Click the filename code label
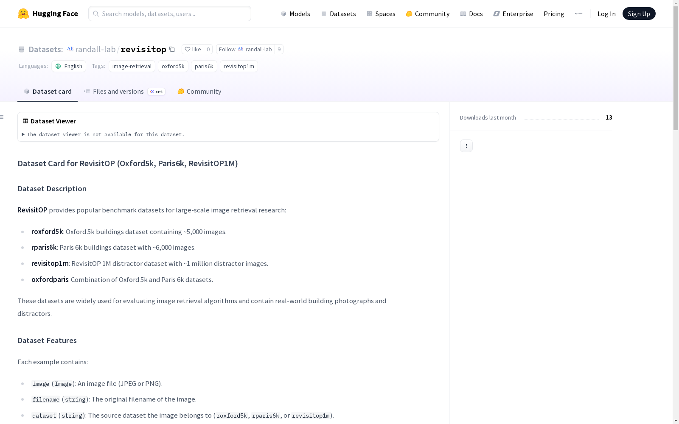The image size is (679, 424). pyautogui.click(x=46, y=399)
